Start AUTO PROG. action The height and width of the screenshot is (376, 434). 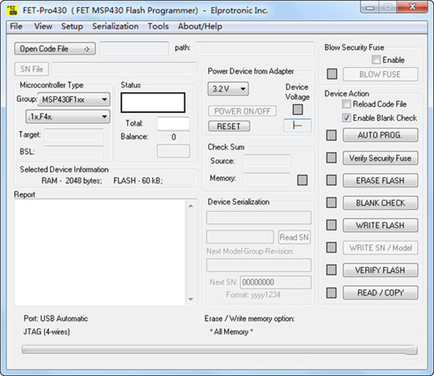tap(380, 136)
